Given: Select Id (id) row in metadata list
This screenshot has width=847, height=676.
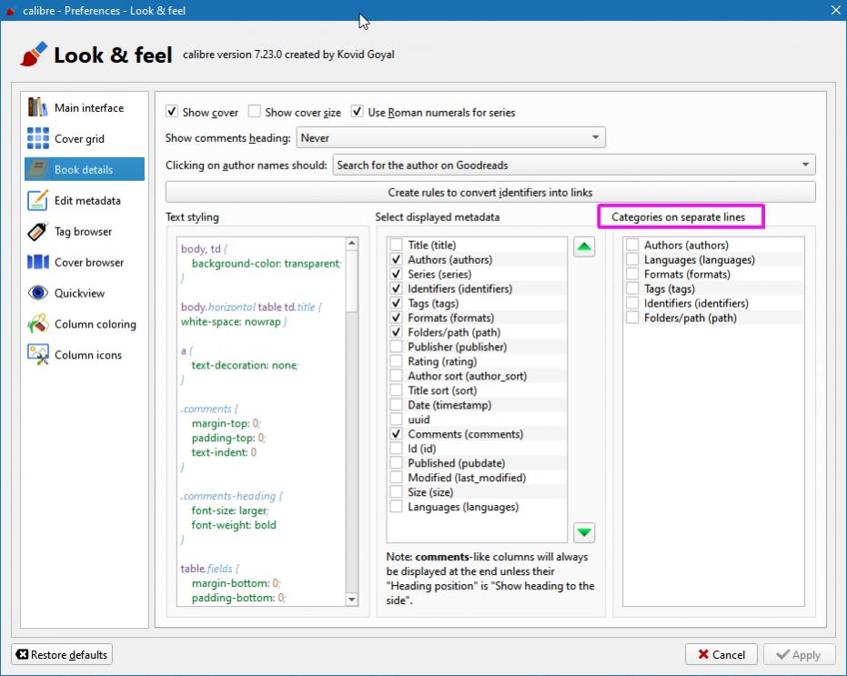Looking at the screenshot, I should (x=477, y=449).
